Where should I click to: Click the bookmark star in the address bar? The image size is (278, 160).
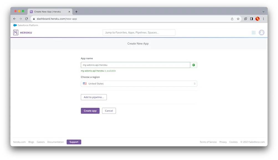coord(238,19)
